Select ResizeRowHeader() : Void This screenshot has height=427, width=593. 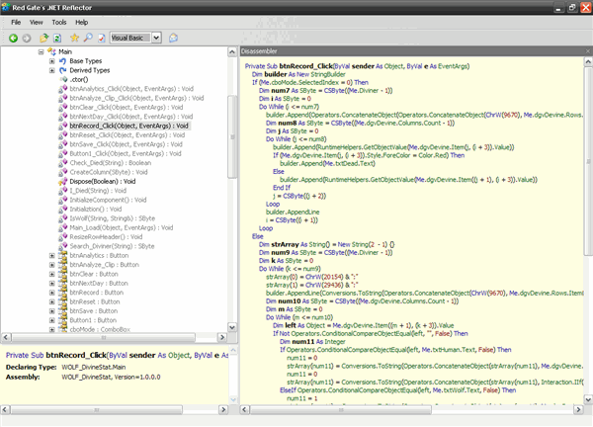(x=107, y=237)
